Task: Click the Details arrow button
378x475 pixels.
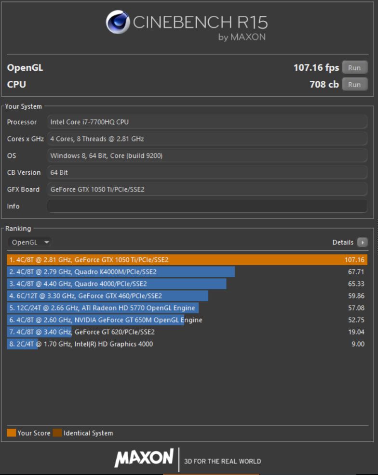Action: (x=362, y=242)
